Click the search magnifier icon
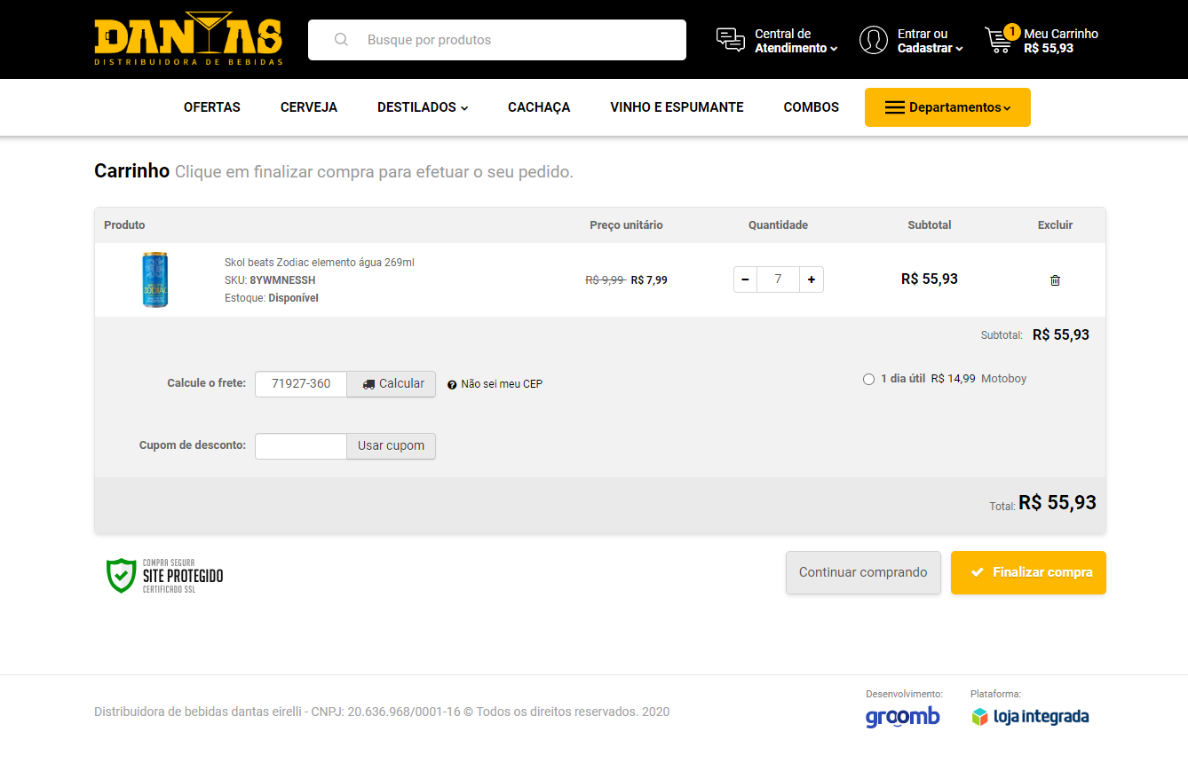 (341, 40)
